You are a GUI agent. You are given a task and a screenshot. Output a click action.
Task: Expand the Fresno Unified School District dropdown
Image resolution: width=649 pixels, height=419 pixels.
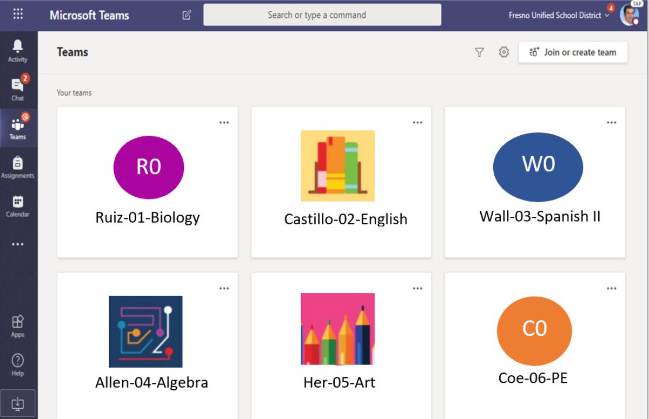click(559, 15)
